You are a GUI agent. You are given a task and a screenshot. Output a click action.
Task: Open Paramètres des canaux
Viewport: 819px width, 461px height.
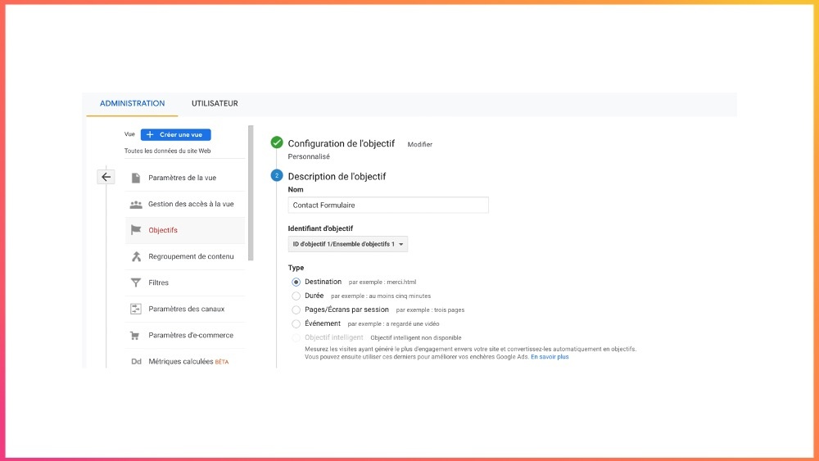click(185, 309)
